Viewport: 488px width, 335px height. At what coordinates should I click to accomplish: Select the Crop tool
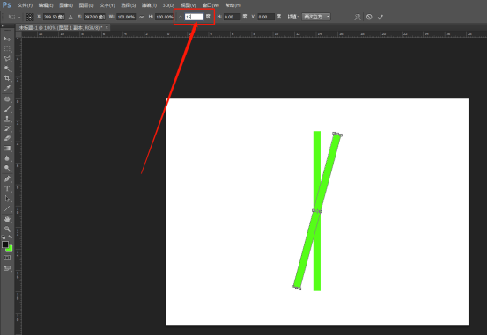(x=7, y=78)
